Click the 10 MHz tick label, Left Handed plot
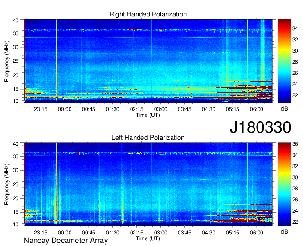 [x=16, y=225]
